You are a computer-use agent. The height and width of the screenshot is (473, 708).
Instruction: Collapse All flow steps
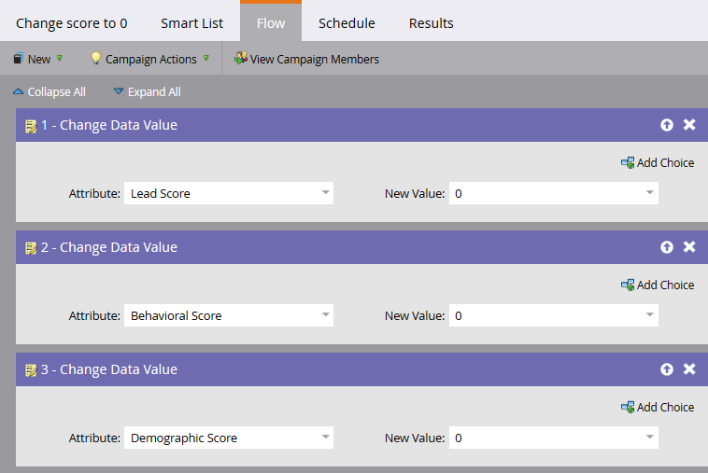coord(50,91)
